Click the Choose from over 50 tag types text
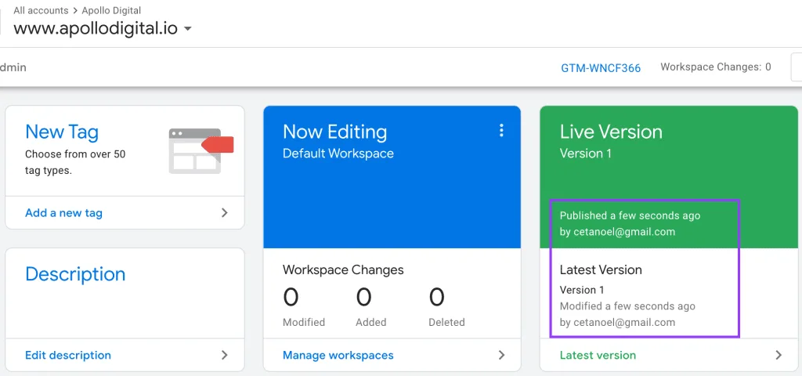802x376 pixels. (75, 162)
